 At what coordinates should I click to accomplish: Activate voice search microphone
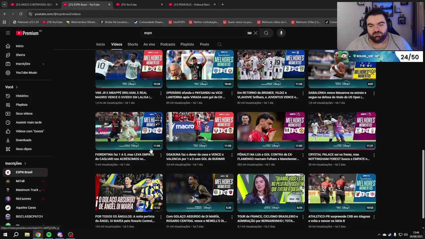click(281, 33)
